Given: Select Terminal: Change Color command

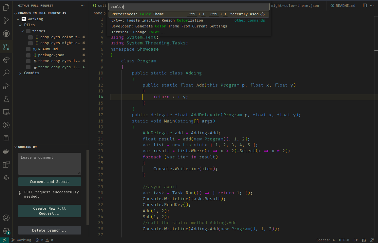Looking at the screenshot, I should tap(189, 32).
